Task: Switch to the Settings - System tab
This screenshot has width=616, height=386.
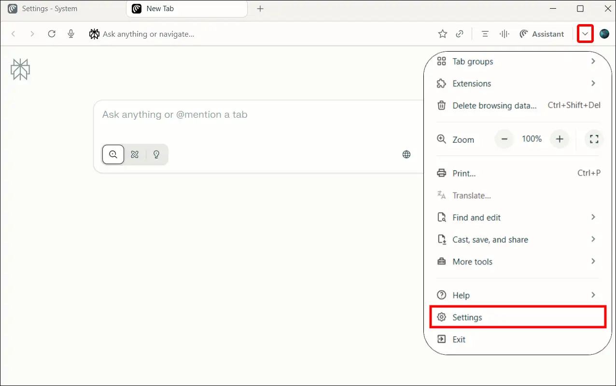Action: [x=49, y=9]
